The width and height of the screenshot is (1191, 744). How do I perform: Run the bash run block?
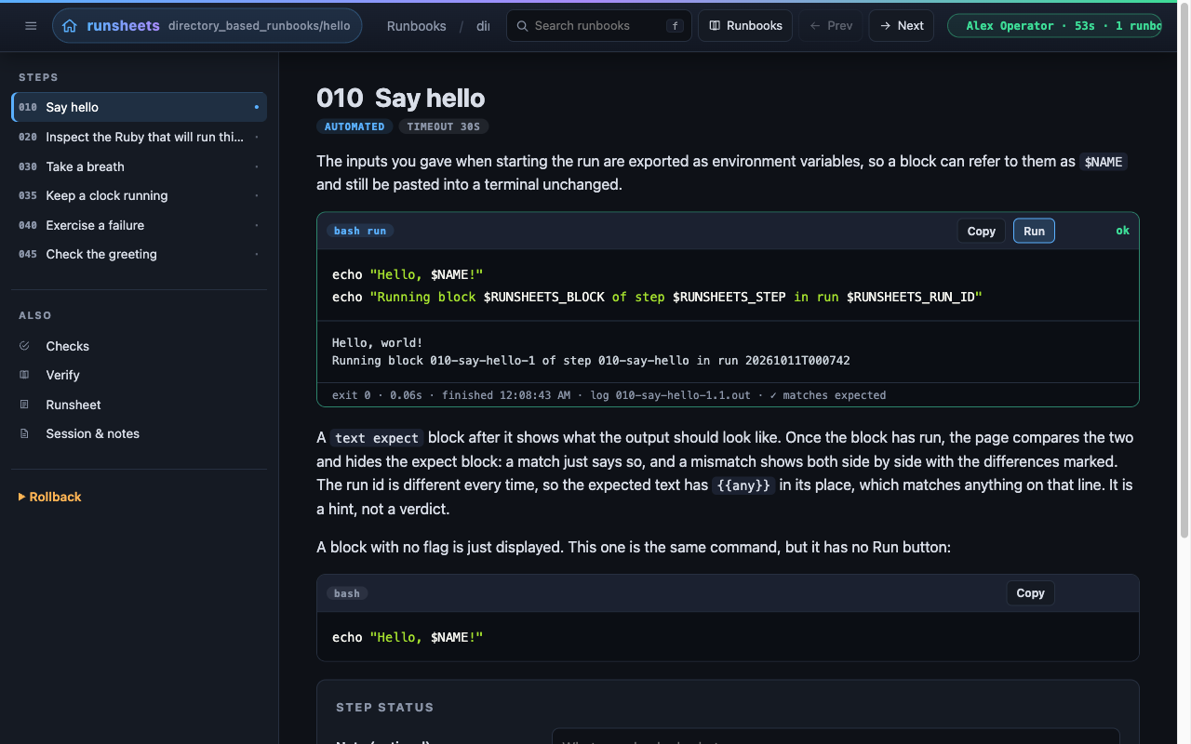[x=1034, y=231]
